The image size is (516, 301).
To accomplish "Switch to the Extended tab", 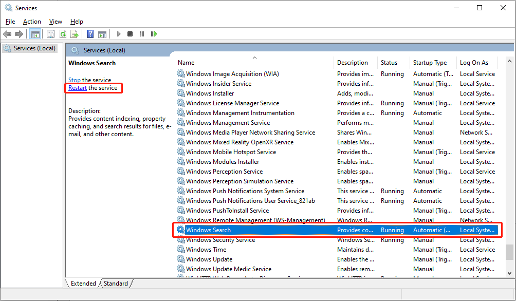I will pos(83,283).
